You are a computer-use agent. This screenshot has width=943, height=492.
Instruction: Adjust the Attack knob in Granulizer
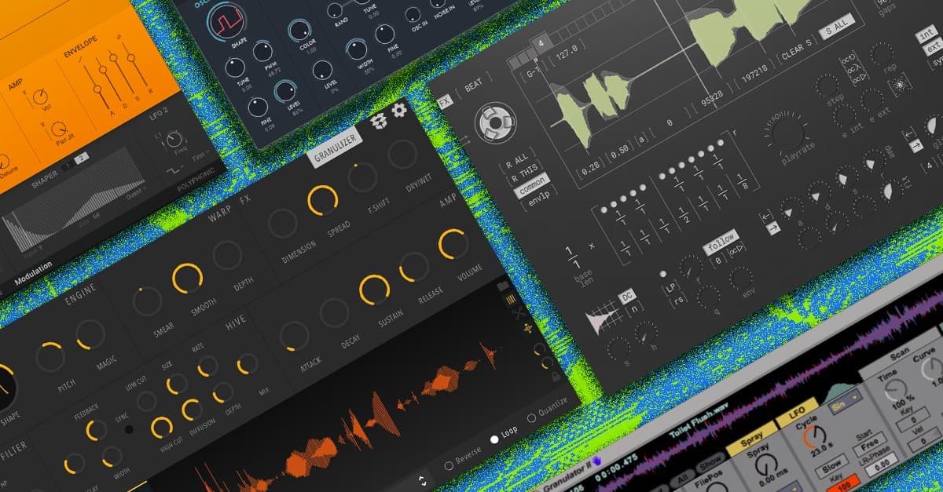pos(294,335)
